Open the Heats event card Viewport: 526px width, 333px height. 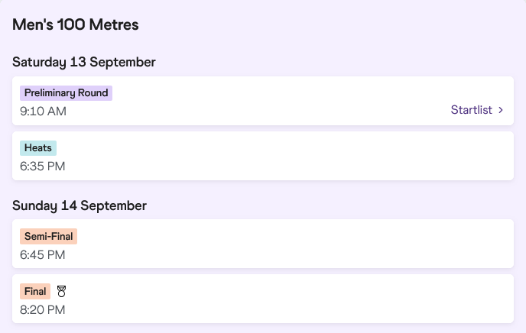tap(263, 156)
